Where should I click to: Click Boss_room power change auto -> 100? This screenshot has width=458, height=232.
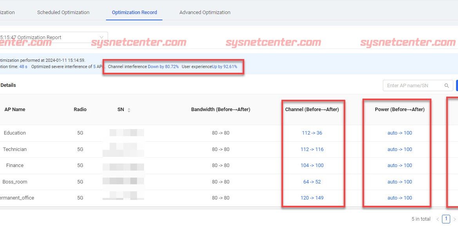pyautogui.click(x=400, y=182)
